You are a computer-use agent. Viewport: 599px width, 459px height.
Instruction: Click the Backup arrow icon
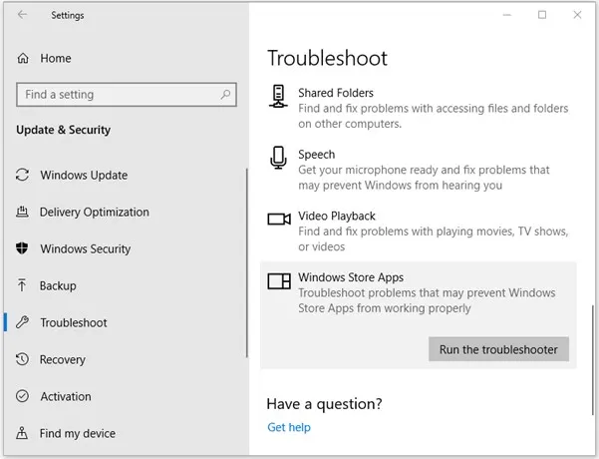point(22,286)
